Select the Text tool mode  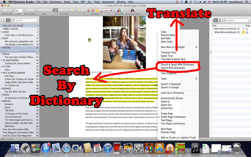pyautogui.click(x=56, y=11)
